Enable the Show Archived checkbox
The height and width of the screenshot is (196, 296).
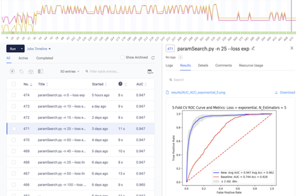coord(122,57)
